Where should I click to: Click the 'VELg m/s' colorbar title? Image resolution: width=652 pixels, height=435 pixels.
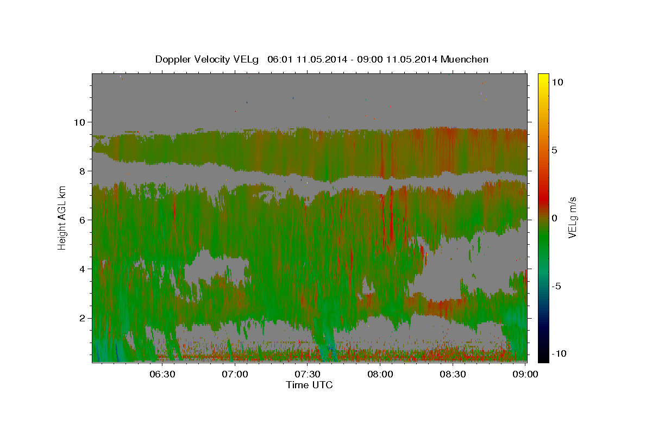click(572, 218)
